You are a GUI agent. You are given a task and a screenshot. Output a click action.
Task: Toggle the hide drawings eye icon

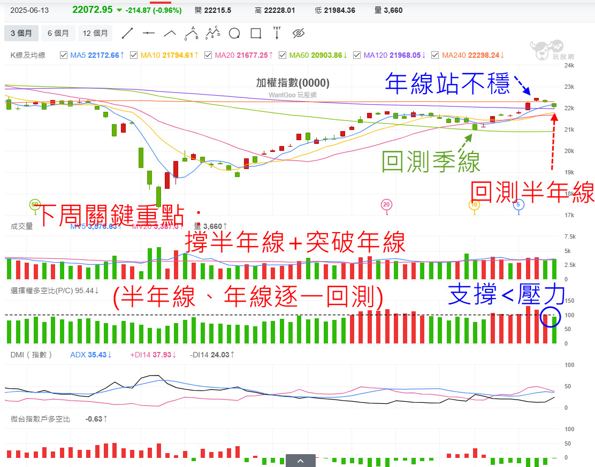pyautogui.click(x=299, y=33)
